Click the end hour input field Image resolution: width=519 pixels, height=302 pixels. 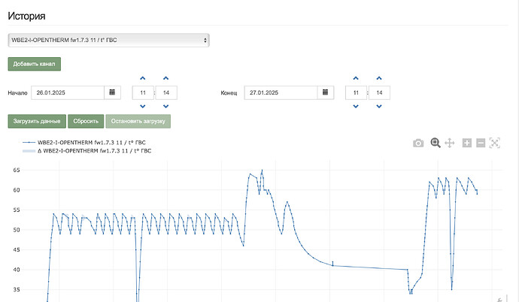tap(356, 92)
